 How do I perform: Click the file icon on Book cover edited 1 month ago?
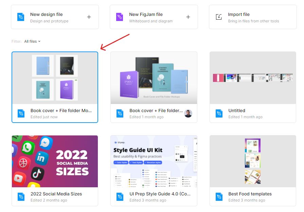click(120, 113)
